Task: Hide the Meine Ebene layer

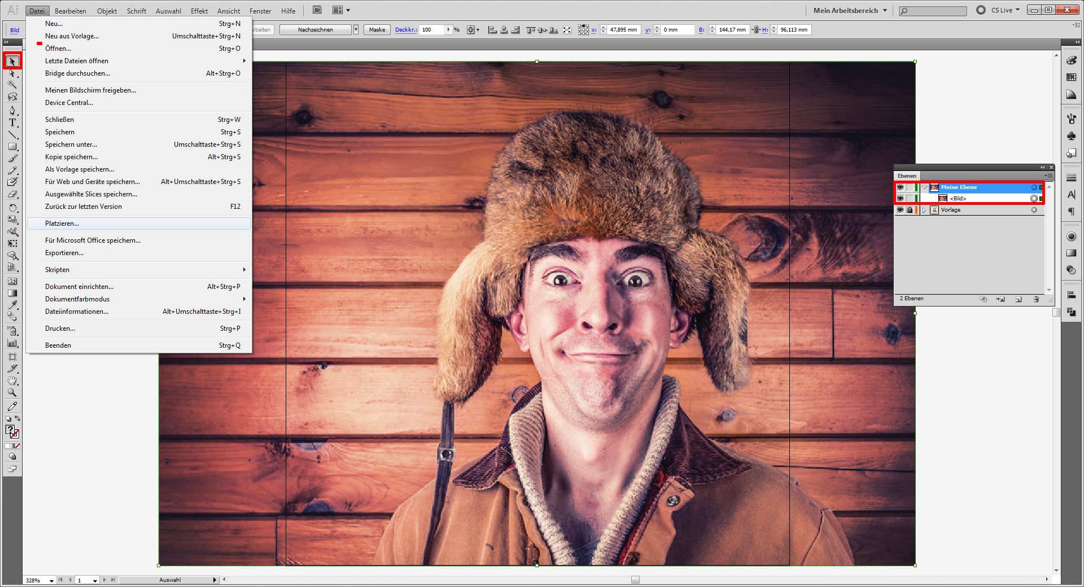Action: point(900,187)
